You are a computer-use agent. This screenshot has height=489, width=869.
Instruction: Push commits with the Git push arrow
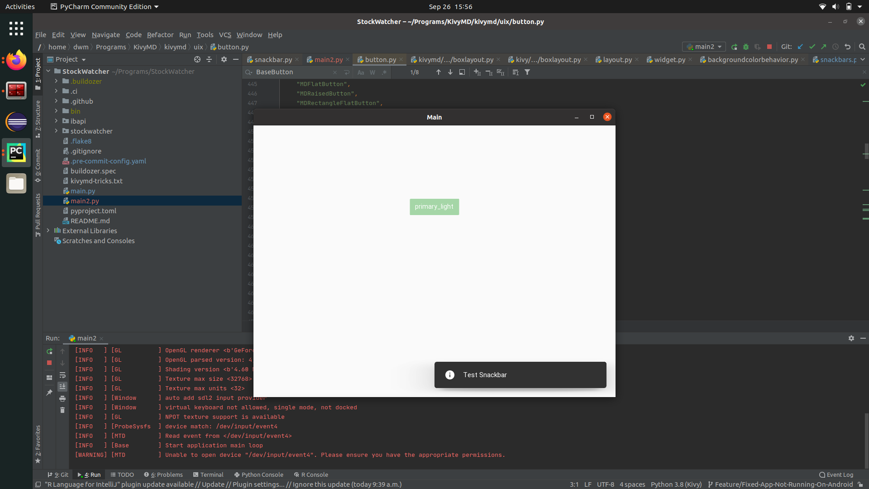[x=825, y=47]
